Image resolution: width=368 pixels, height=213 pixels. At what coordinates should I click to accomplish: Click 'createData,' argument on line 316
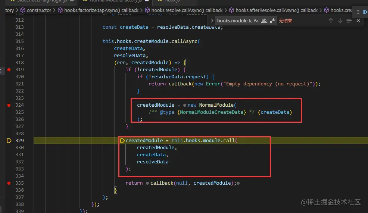[130, 48]
